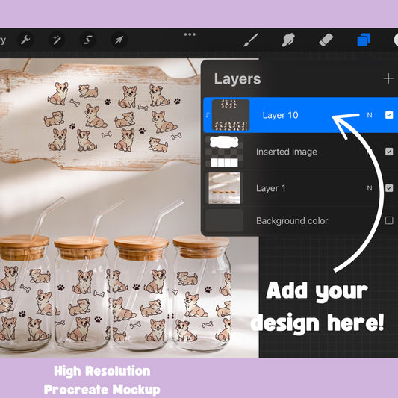This screenshot has width=398, height=398.
Task: Open blend mode N on Layer 10
Action: [x=370, y=115]
